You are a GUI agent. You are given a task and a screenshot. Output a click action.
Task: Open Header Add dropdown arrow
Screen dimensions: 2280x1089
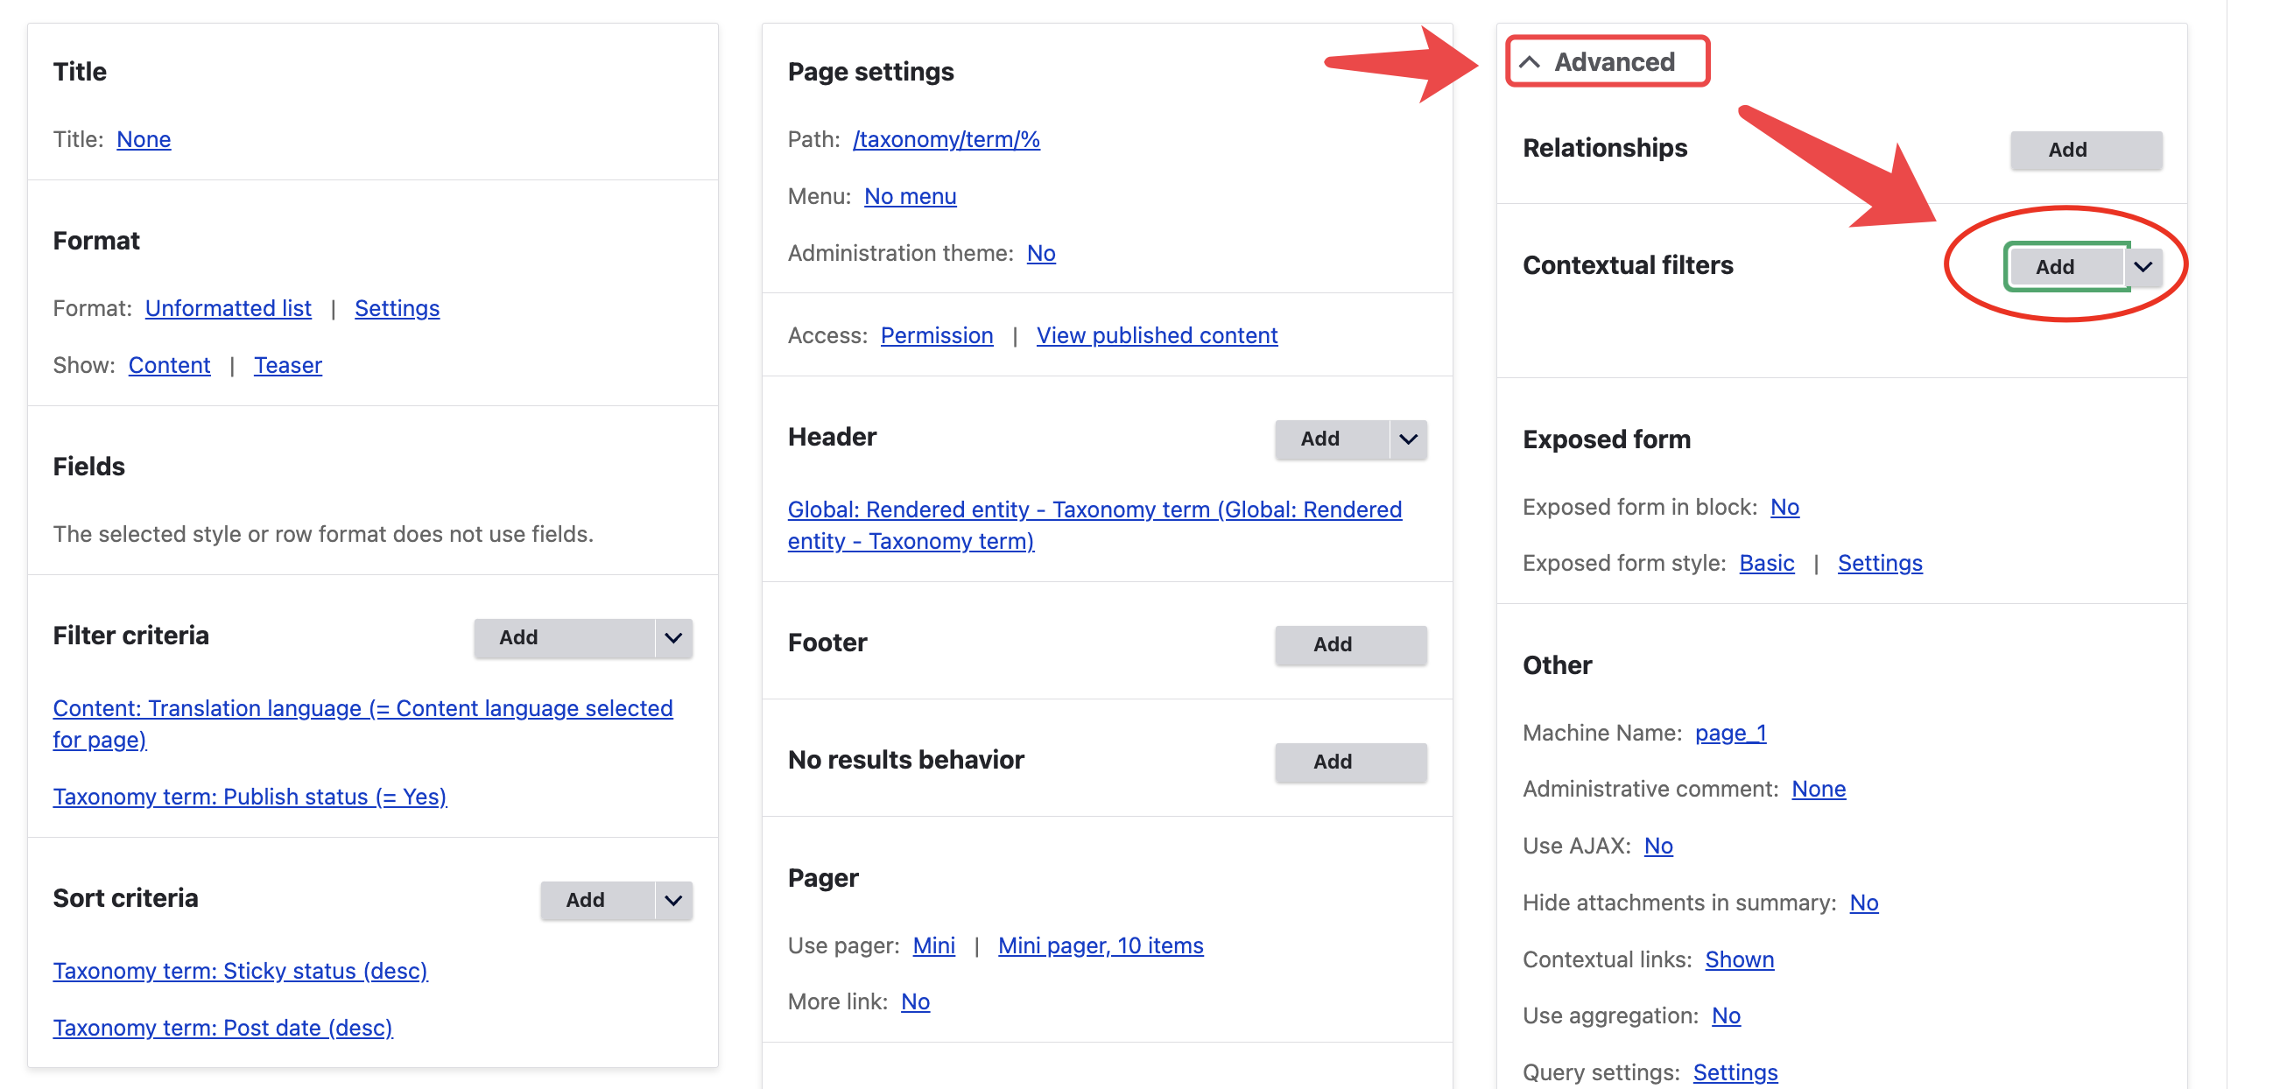tap(1408, 439)
